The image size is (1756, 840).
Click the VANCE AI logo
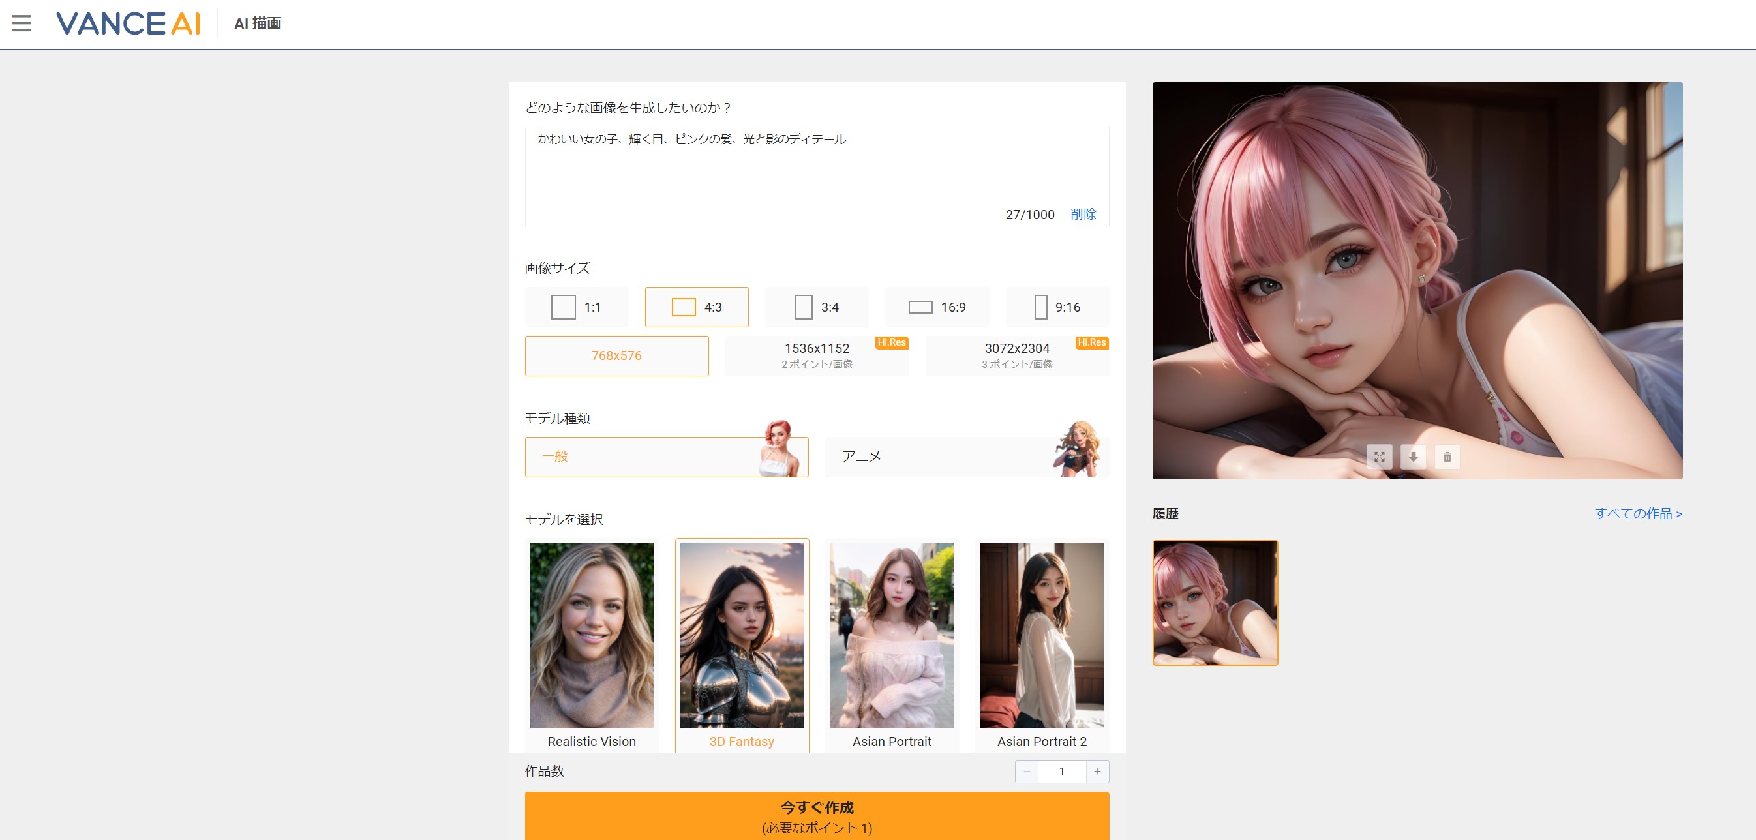click(128, 23)
